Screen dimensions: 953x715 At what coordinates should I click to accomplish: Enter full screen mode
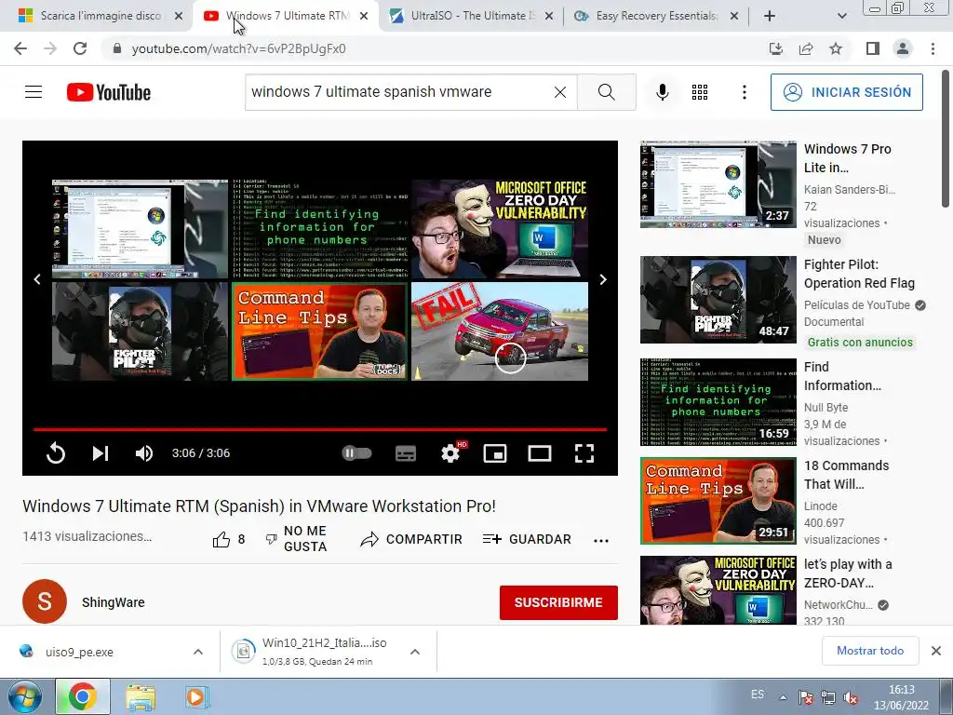tap(584, 453)
